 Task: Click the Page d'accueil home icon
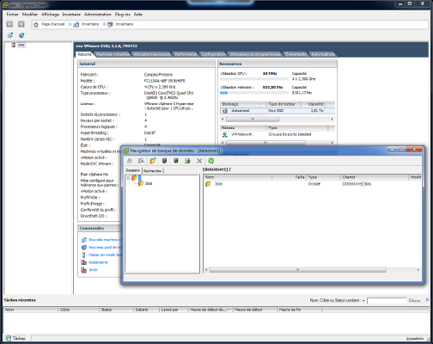point(36,25)
